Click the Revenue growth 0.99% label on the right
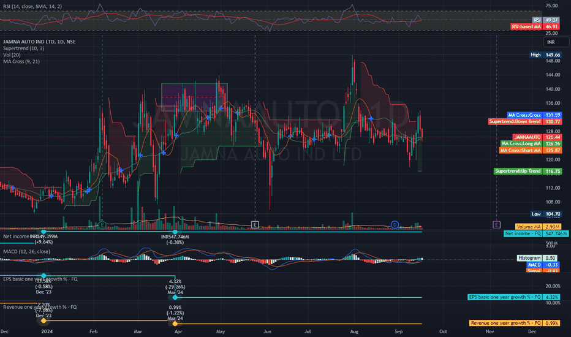The image size is (571, 337). click(514, 324)
